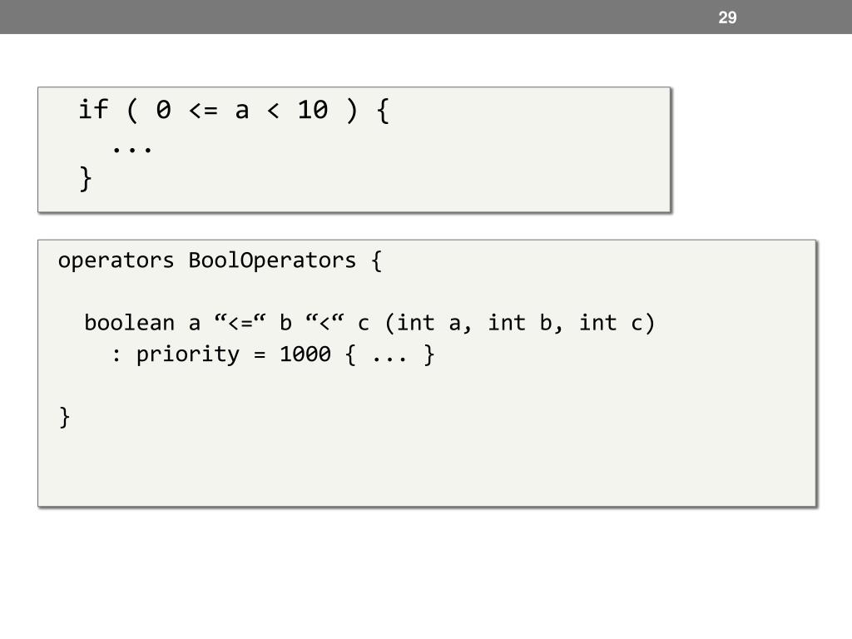Click the priority value 1000

pyautogui.click(x=305, y=354)
